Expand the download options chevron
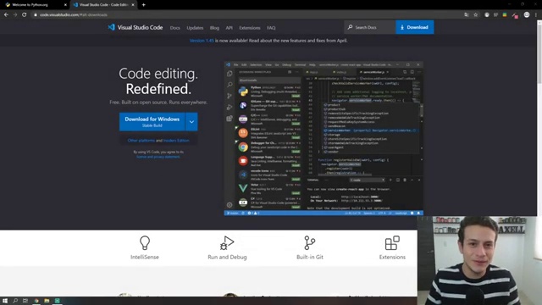 (x=191, y=122)
